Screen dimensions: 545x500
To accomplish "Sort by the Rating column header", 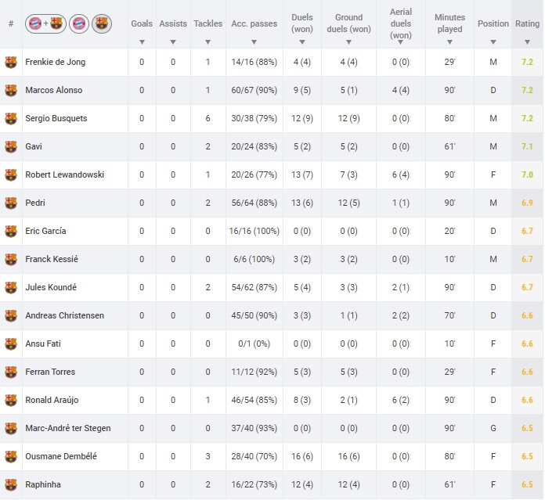I will pyautogui.click(x=527, y=23).
